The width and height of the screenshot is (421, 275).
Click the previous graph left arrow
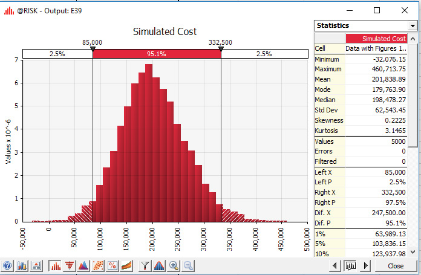point(336,266)
